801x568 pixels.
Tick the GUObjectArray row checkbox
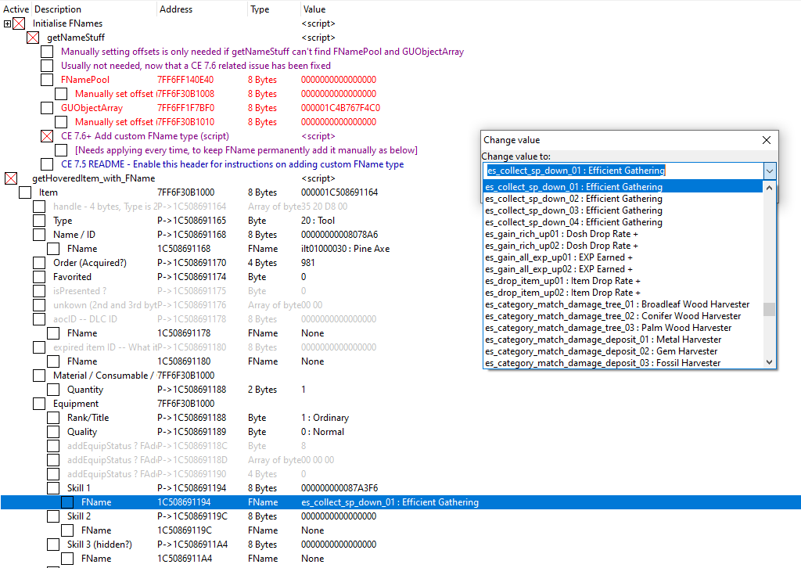tap(47, 108)
